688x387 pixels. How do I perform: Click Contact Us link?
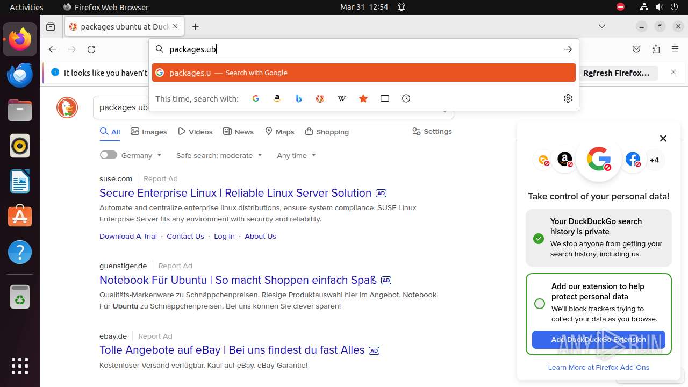click(185, 236)
